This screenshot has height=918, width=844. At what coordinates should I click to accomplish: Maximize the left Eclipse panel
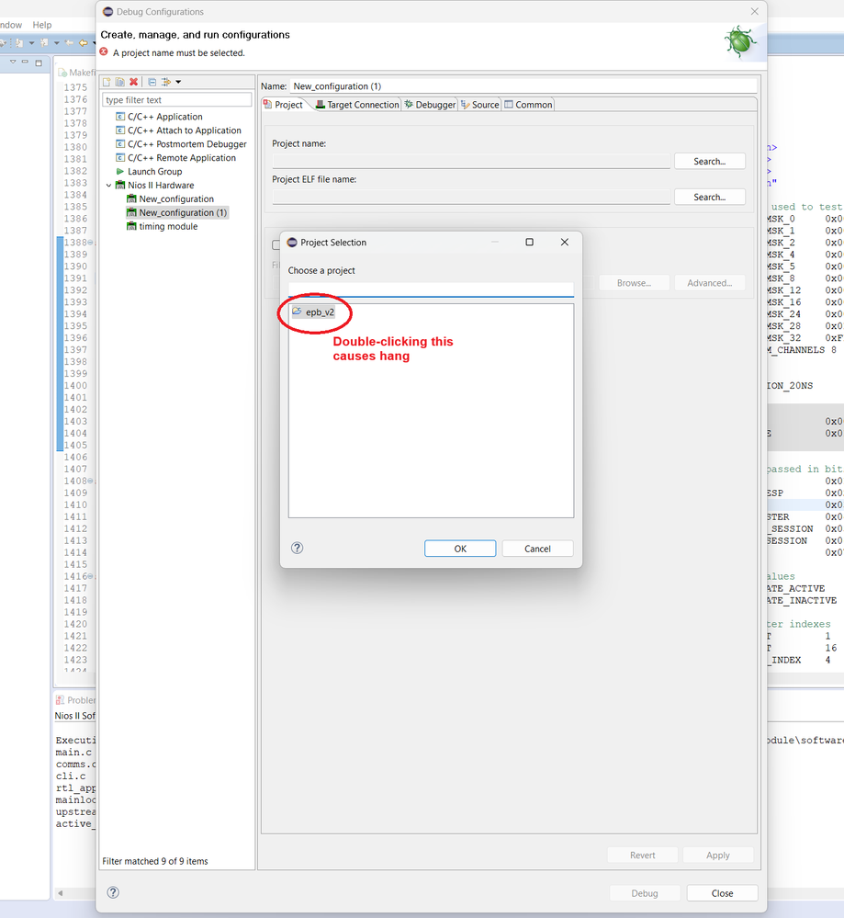click(39, 62)
